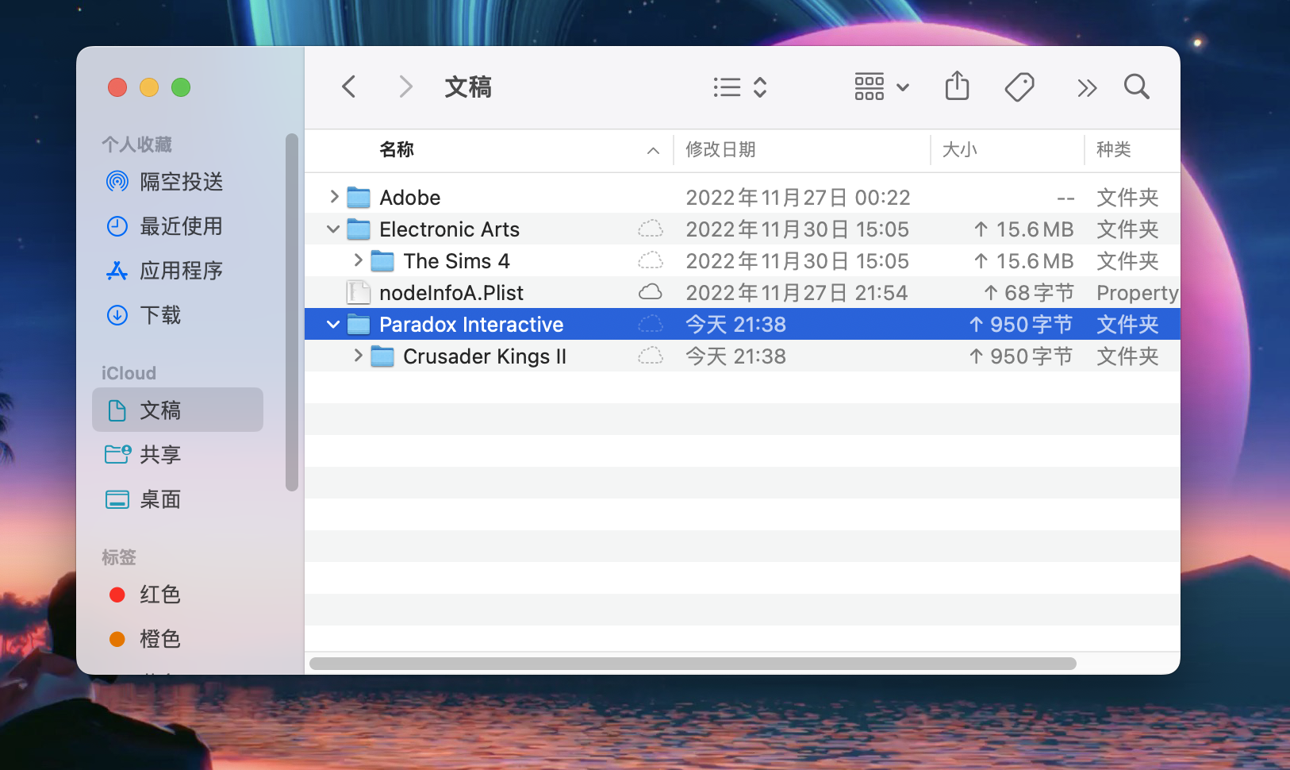Select the Electronic Arts folder icon

click(x=359, y=229)
